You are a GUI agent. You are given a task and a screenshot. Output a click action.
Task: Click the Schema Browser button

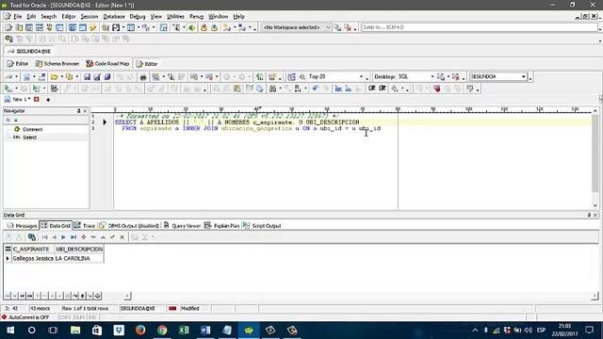tap(57, 64)
